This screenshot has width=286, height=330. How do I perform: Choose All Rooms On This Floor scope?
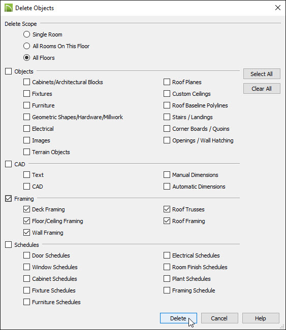pos(26,46)
